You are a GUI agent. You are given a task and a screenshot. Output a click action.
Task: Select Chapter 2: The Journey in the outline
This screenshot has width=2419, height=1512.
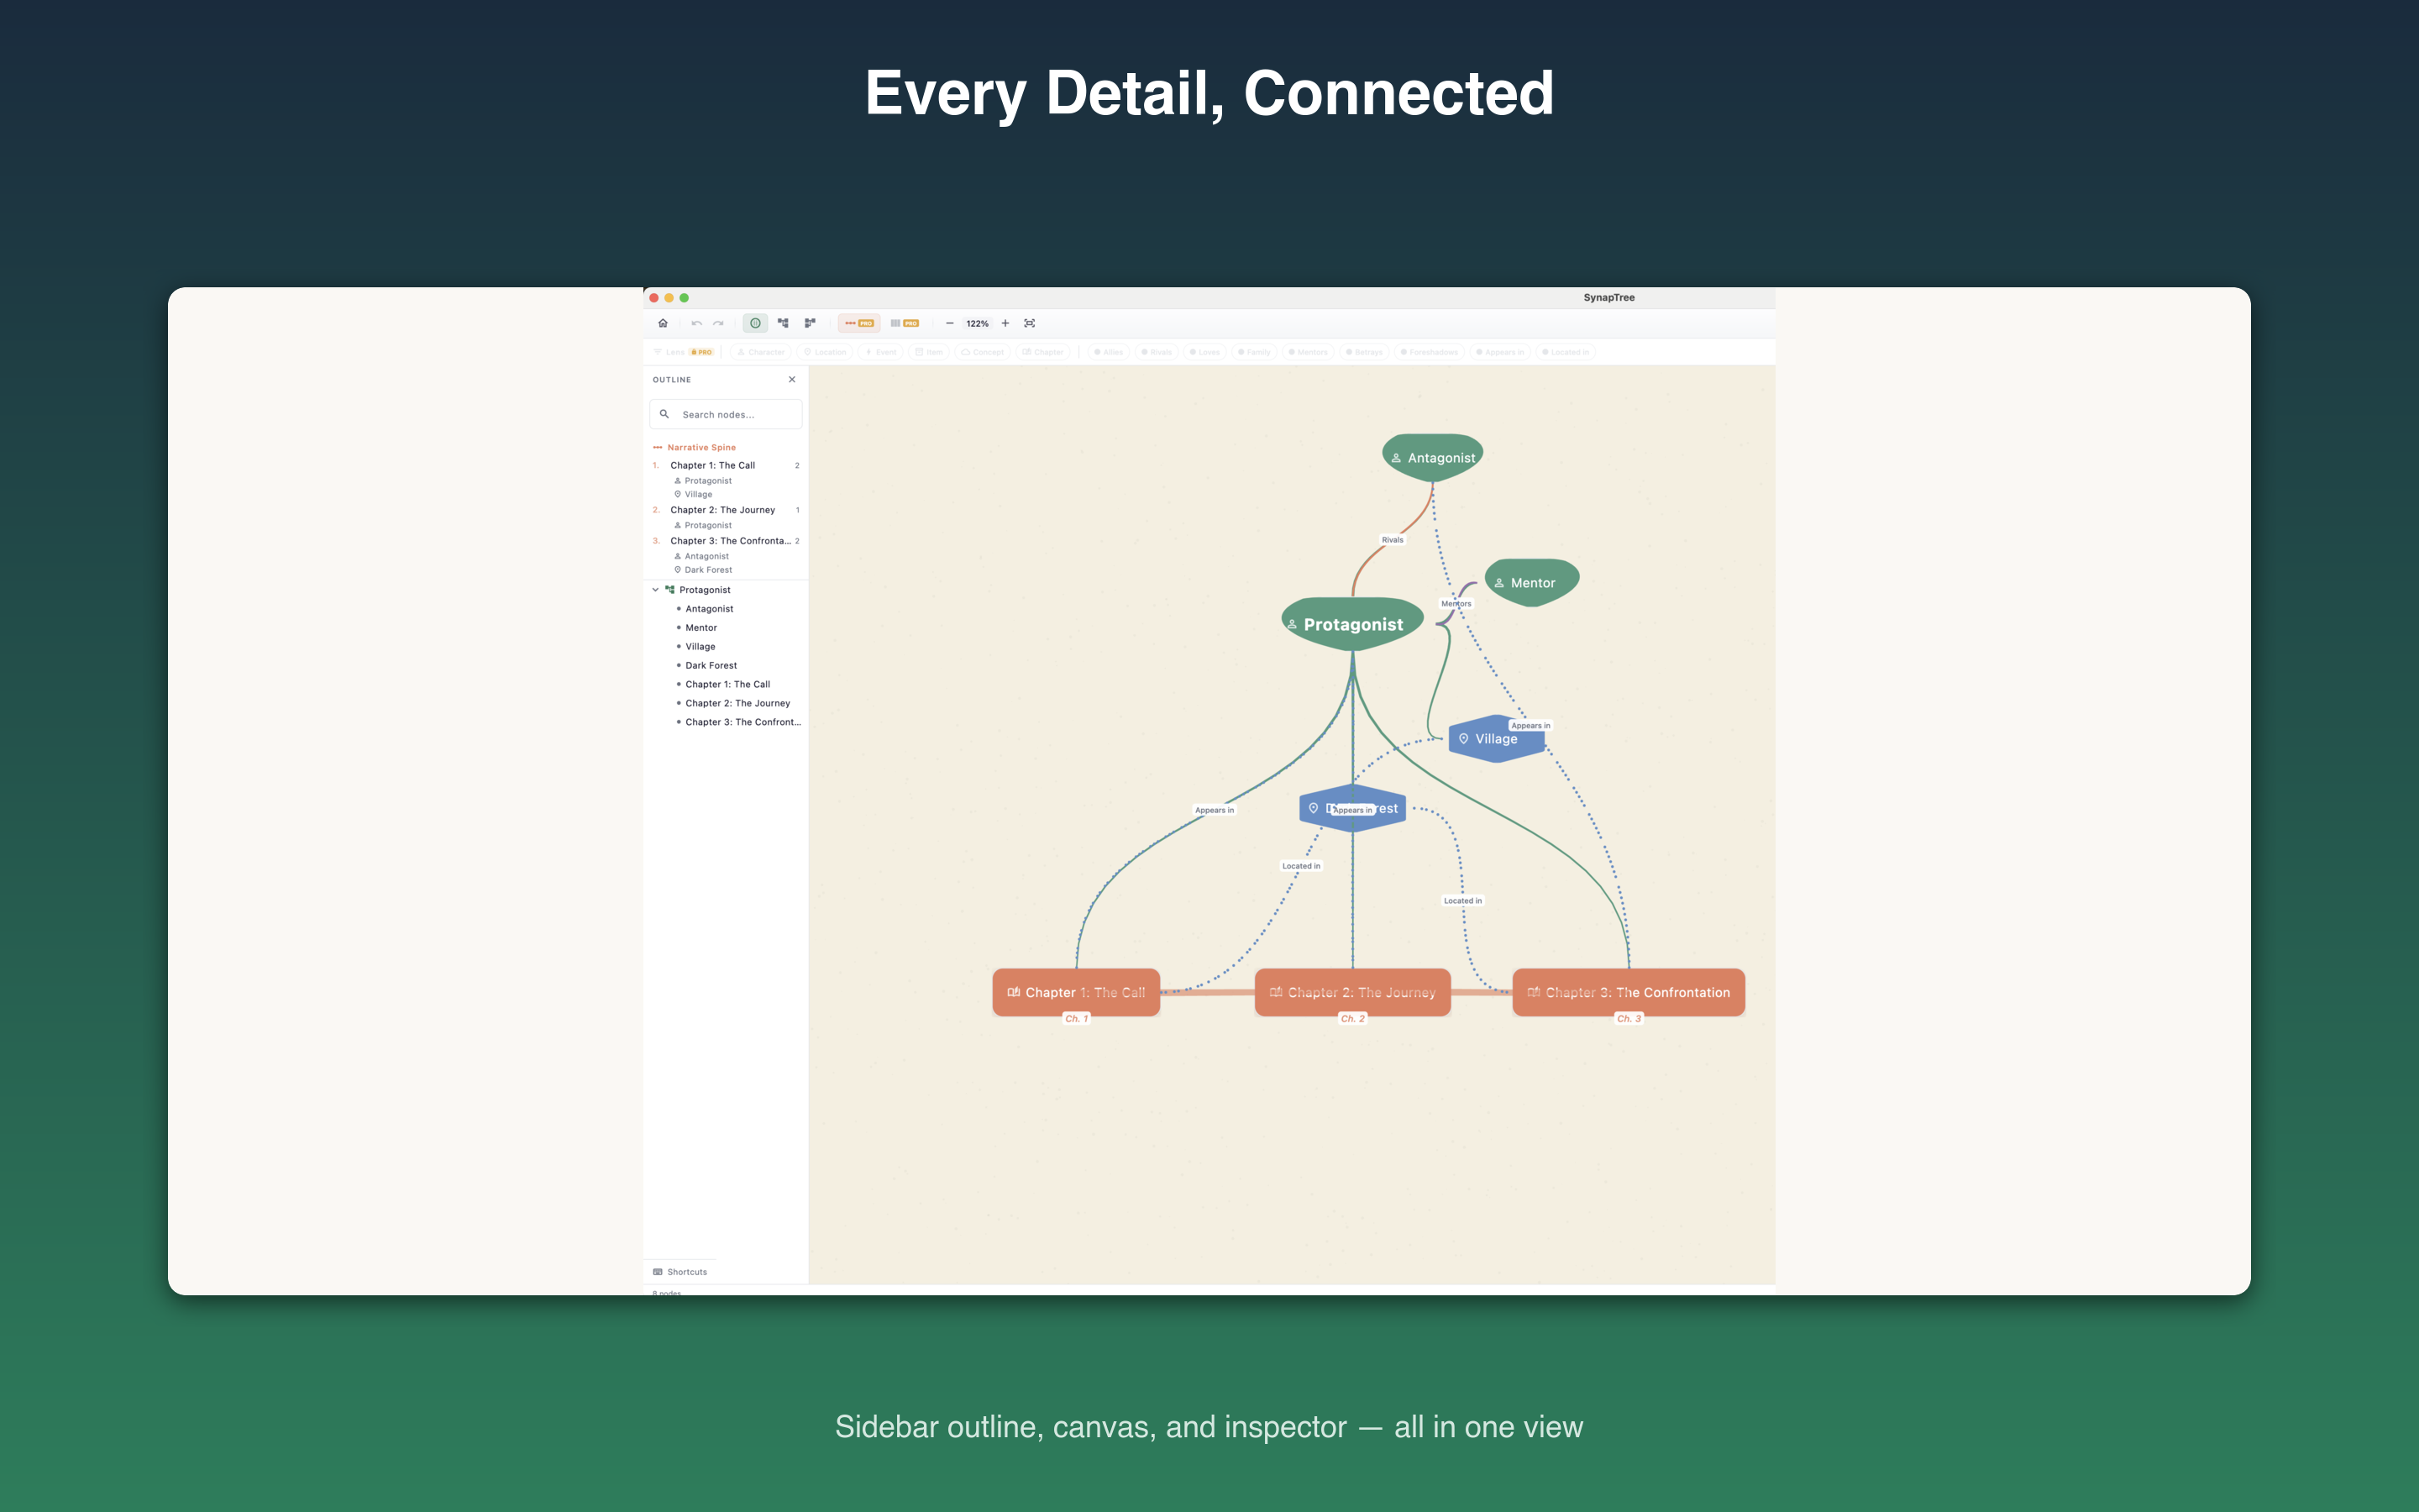724,510
